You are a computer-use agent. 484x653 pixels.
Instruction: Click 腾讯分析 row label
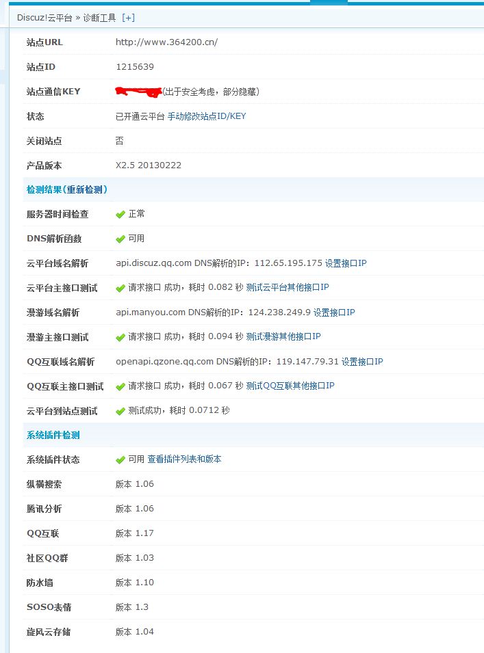pyautogui.click(x=44, y=509)
